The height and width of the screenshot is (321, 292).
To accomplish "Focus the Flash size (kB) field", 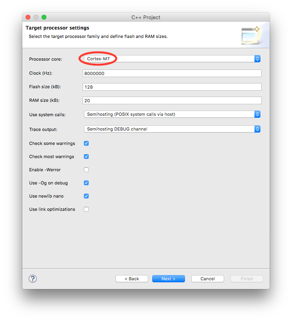I will tap(172, 87).
